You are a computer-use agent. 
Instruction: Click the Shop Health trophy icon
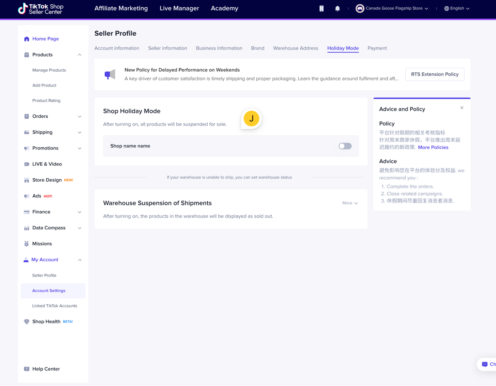pyautogui.click(x=27, y=322)
